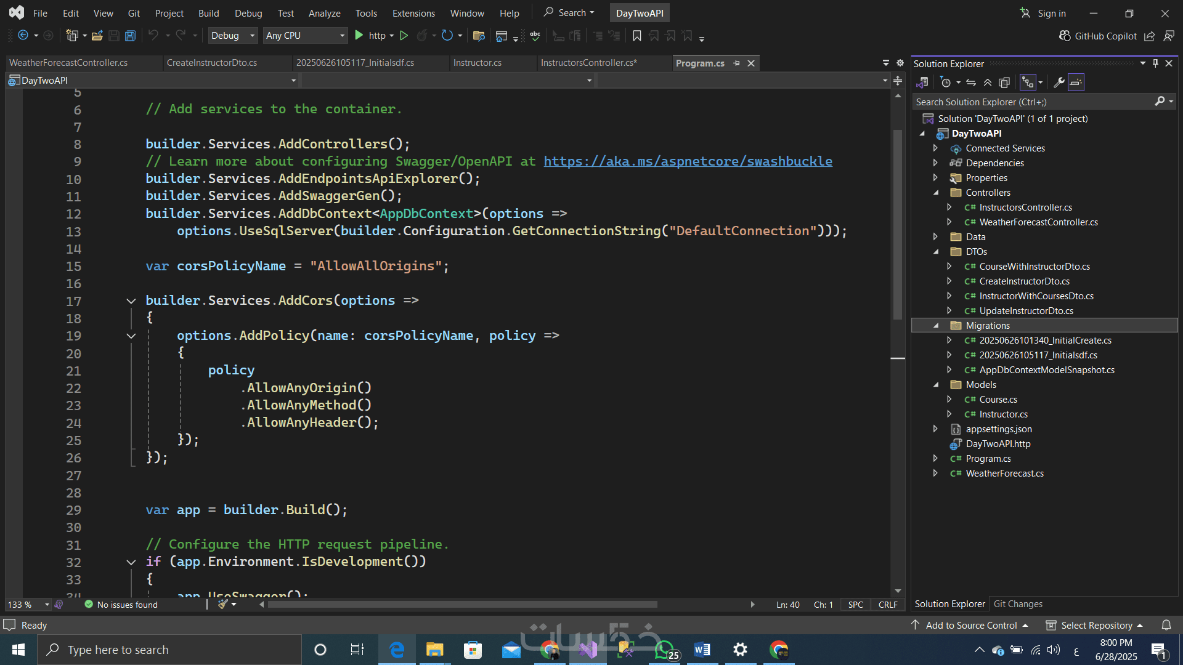Image resolution: width=1183 pixels, height=665 pixels.
Task: Click GitHub Copilot icon
Action: coord(1065,36)
